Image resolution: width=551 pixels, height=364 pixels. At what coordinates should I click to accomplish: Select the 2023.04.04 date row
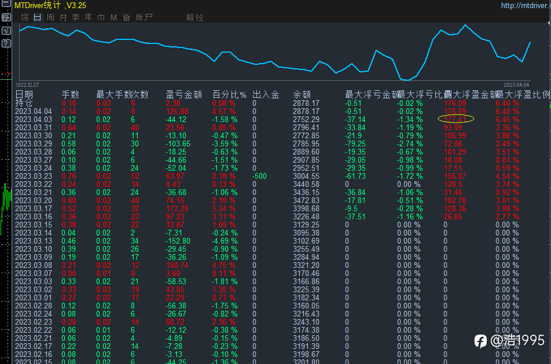tap(34, 111)
